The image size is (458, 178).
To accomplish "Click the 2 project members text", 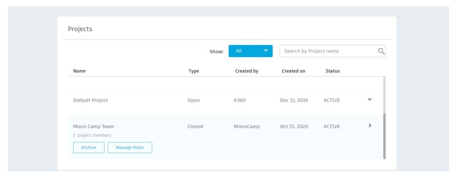I will click(x=92, y=135).
